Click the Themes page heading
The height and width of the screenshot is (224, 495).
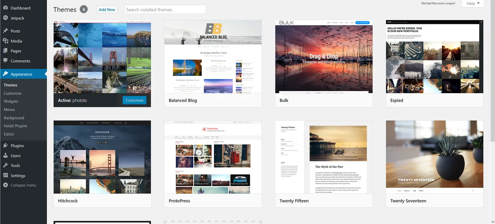(x=65, y=10)
